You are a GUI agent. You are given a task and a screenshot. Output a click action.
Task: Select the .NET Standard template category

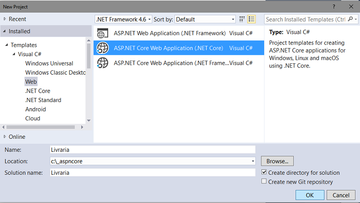coord(43,100)
